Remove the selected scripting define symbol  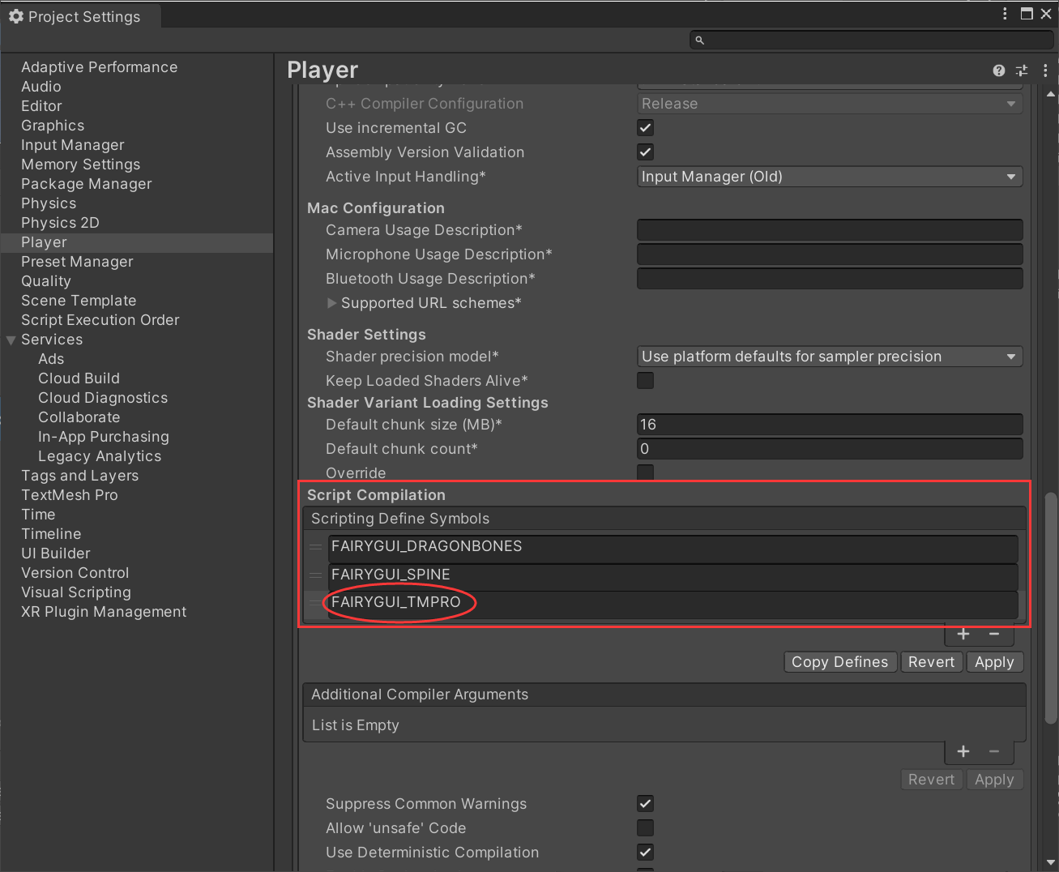tap(994, 634)
